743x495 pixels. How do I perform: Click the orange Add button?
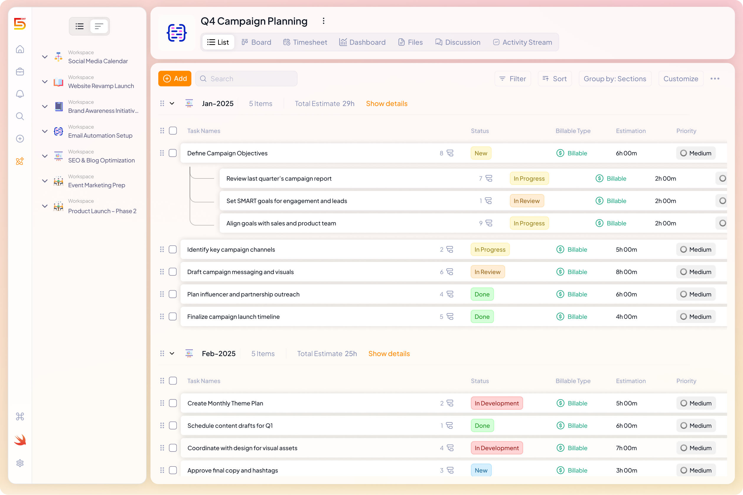coord(175,78)
